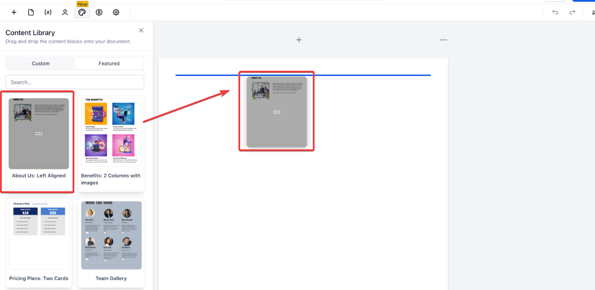Select the About Us: Left Aligned block
Screen dimensions: 595x290
coord(39,142)
